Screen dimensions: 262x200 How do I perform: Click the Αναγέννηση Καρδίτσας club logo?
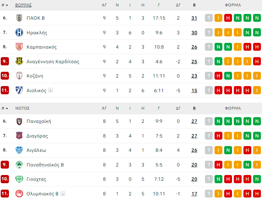[x=19, y=61]
